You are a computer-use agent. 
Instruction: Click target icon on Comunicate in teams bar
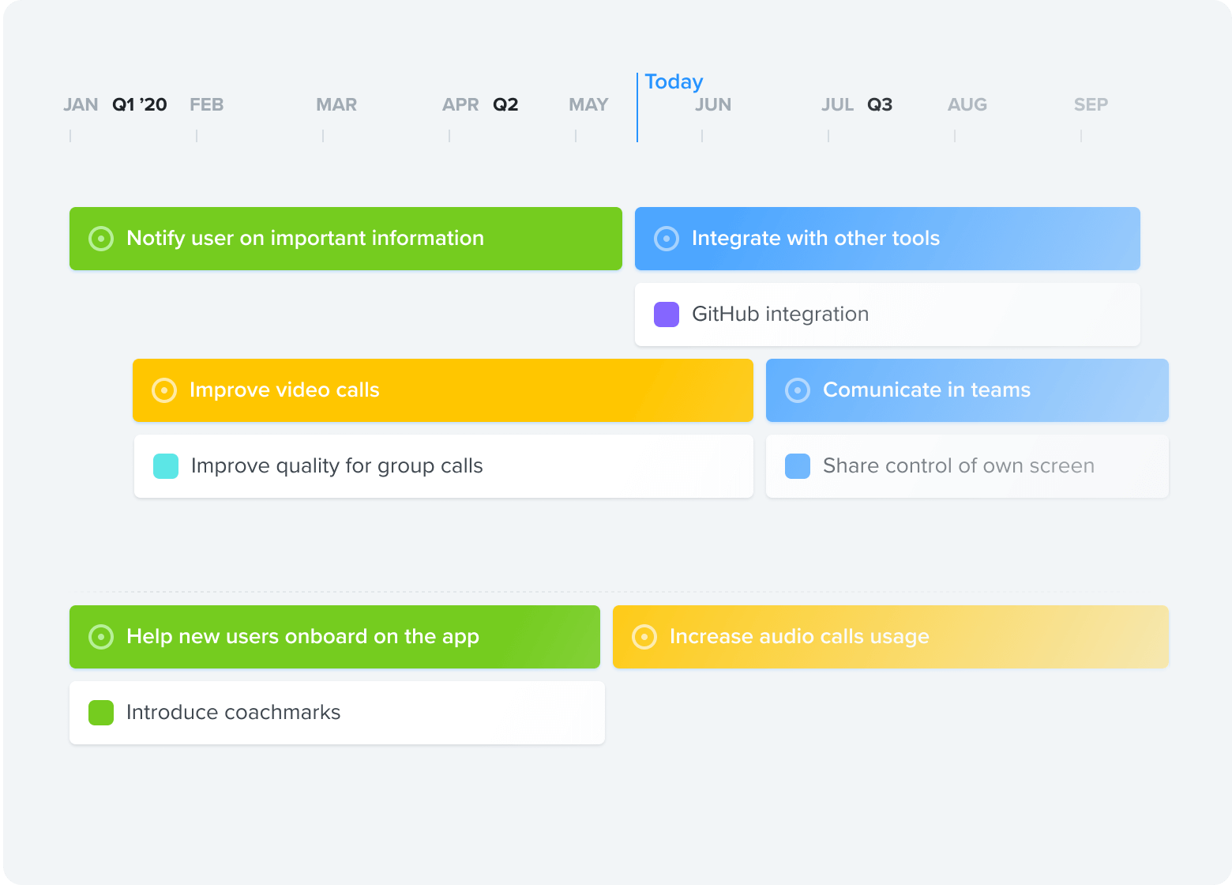[798, 390]
